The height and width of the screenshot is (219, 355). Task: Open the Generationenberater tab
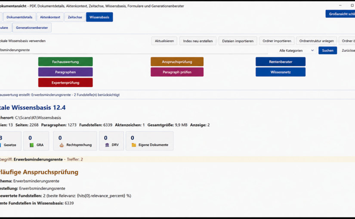pyautogui.click(x=32, y=27)
